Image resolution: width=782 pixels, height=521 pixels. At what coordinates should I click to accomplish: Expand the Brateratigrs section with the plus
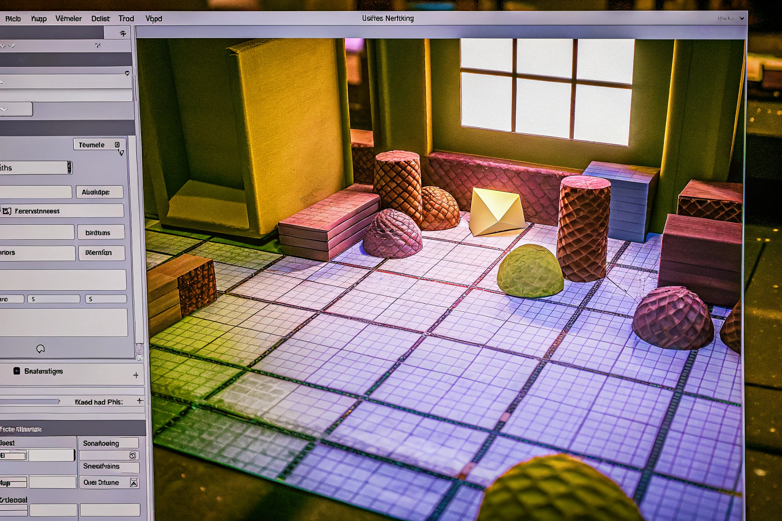pos(136,375)
